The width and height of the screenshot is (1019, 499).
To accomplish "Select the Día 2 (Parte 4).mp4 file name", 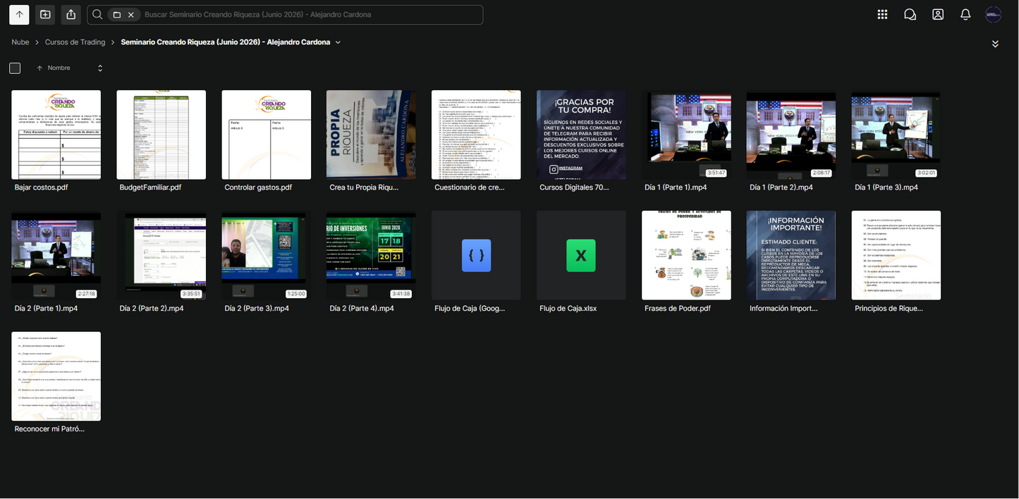I will [x=362, y=308].
